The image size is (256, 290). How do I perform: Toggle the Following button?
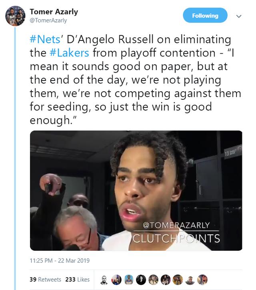tap(205, 15)
